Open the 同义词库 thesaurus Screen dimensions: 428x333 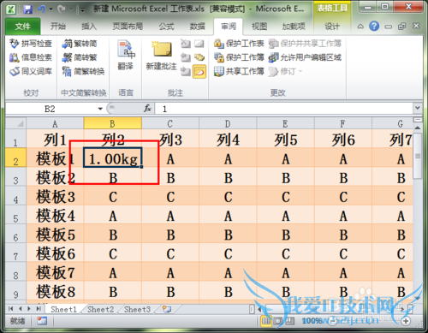31,71
